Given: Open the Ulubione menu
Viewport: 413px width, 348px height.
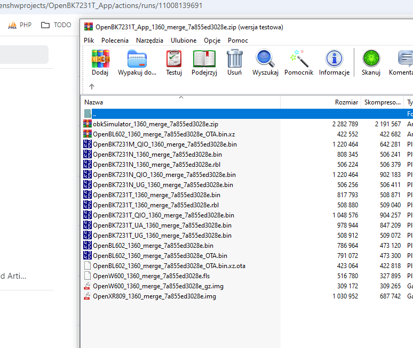Looking at the screenshot, I should click(184, 41).
